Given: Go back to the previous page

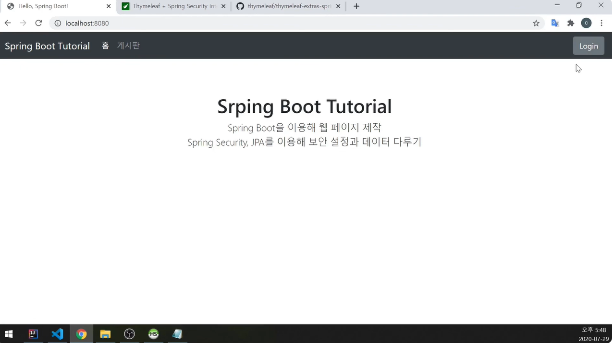Looking at the screenshot, I should (8, 23).
